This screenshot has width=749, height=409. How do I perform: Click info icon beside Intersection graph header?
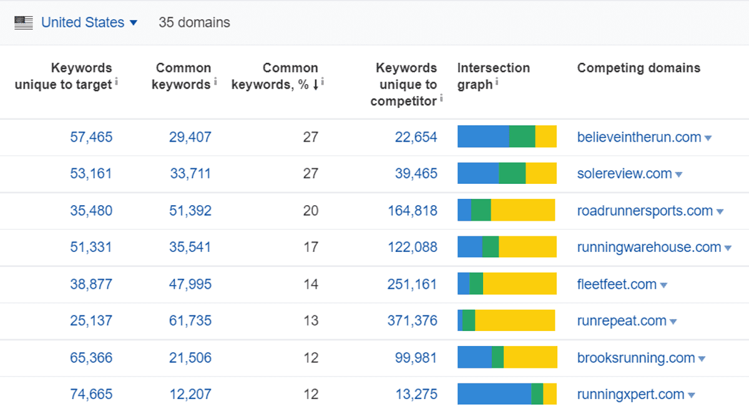[497, 81]
